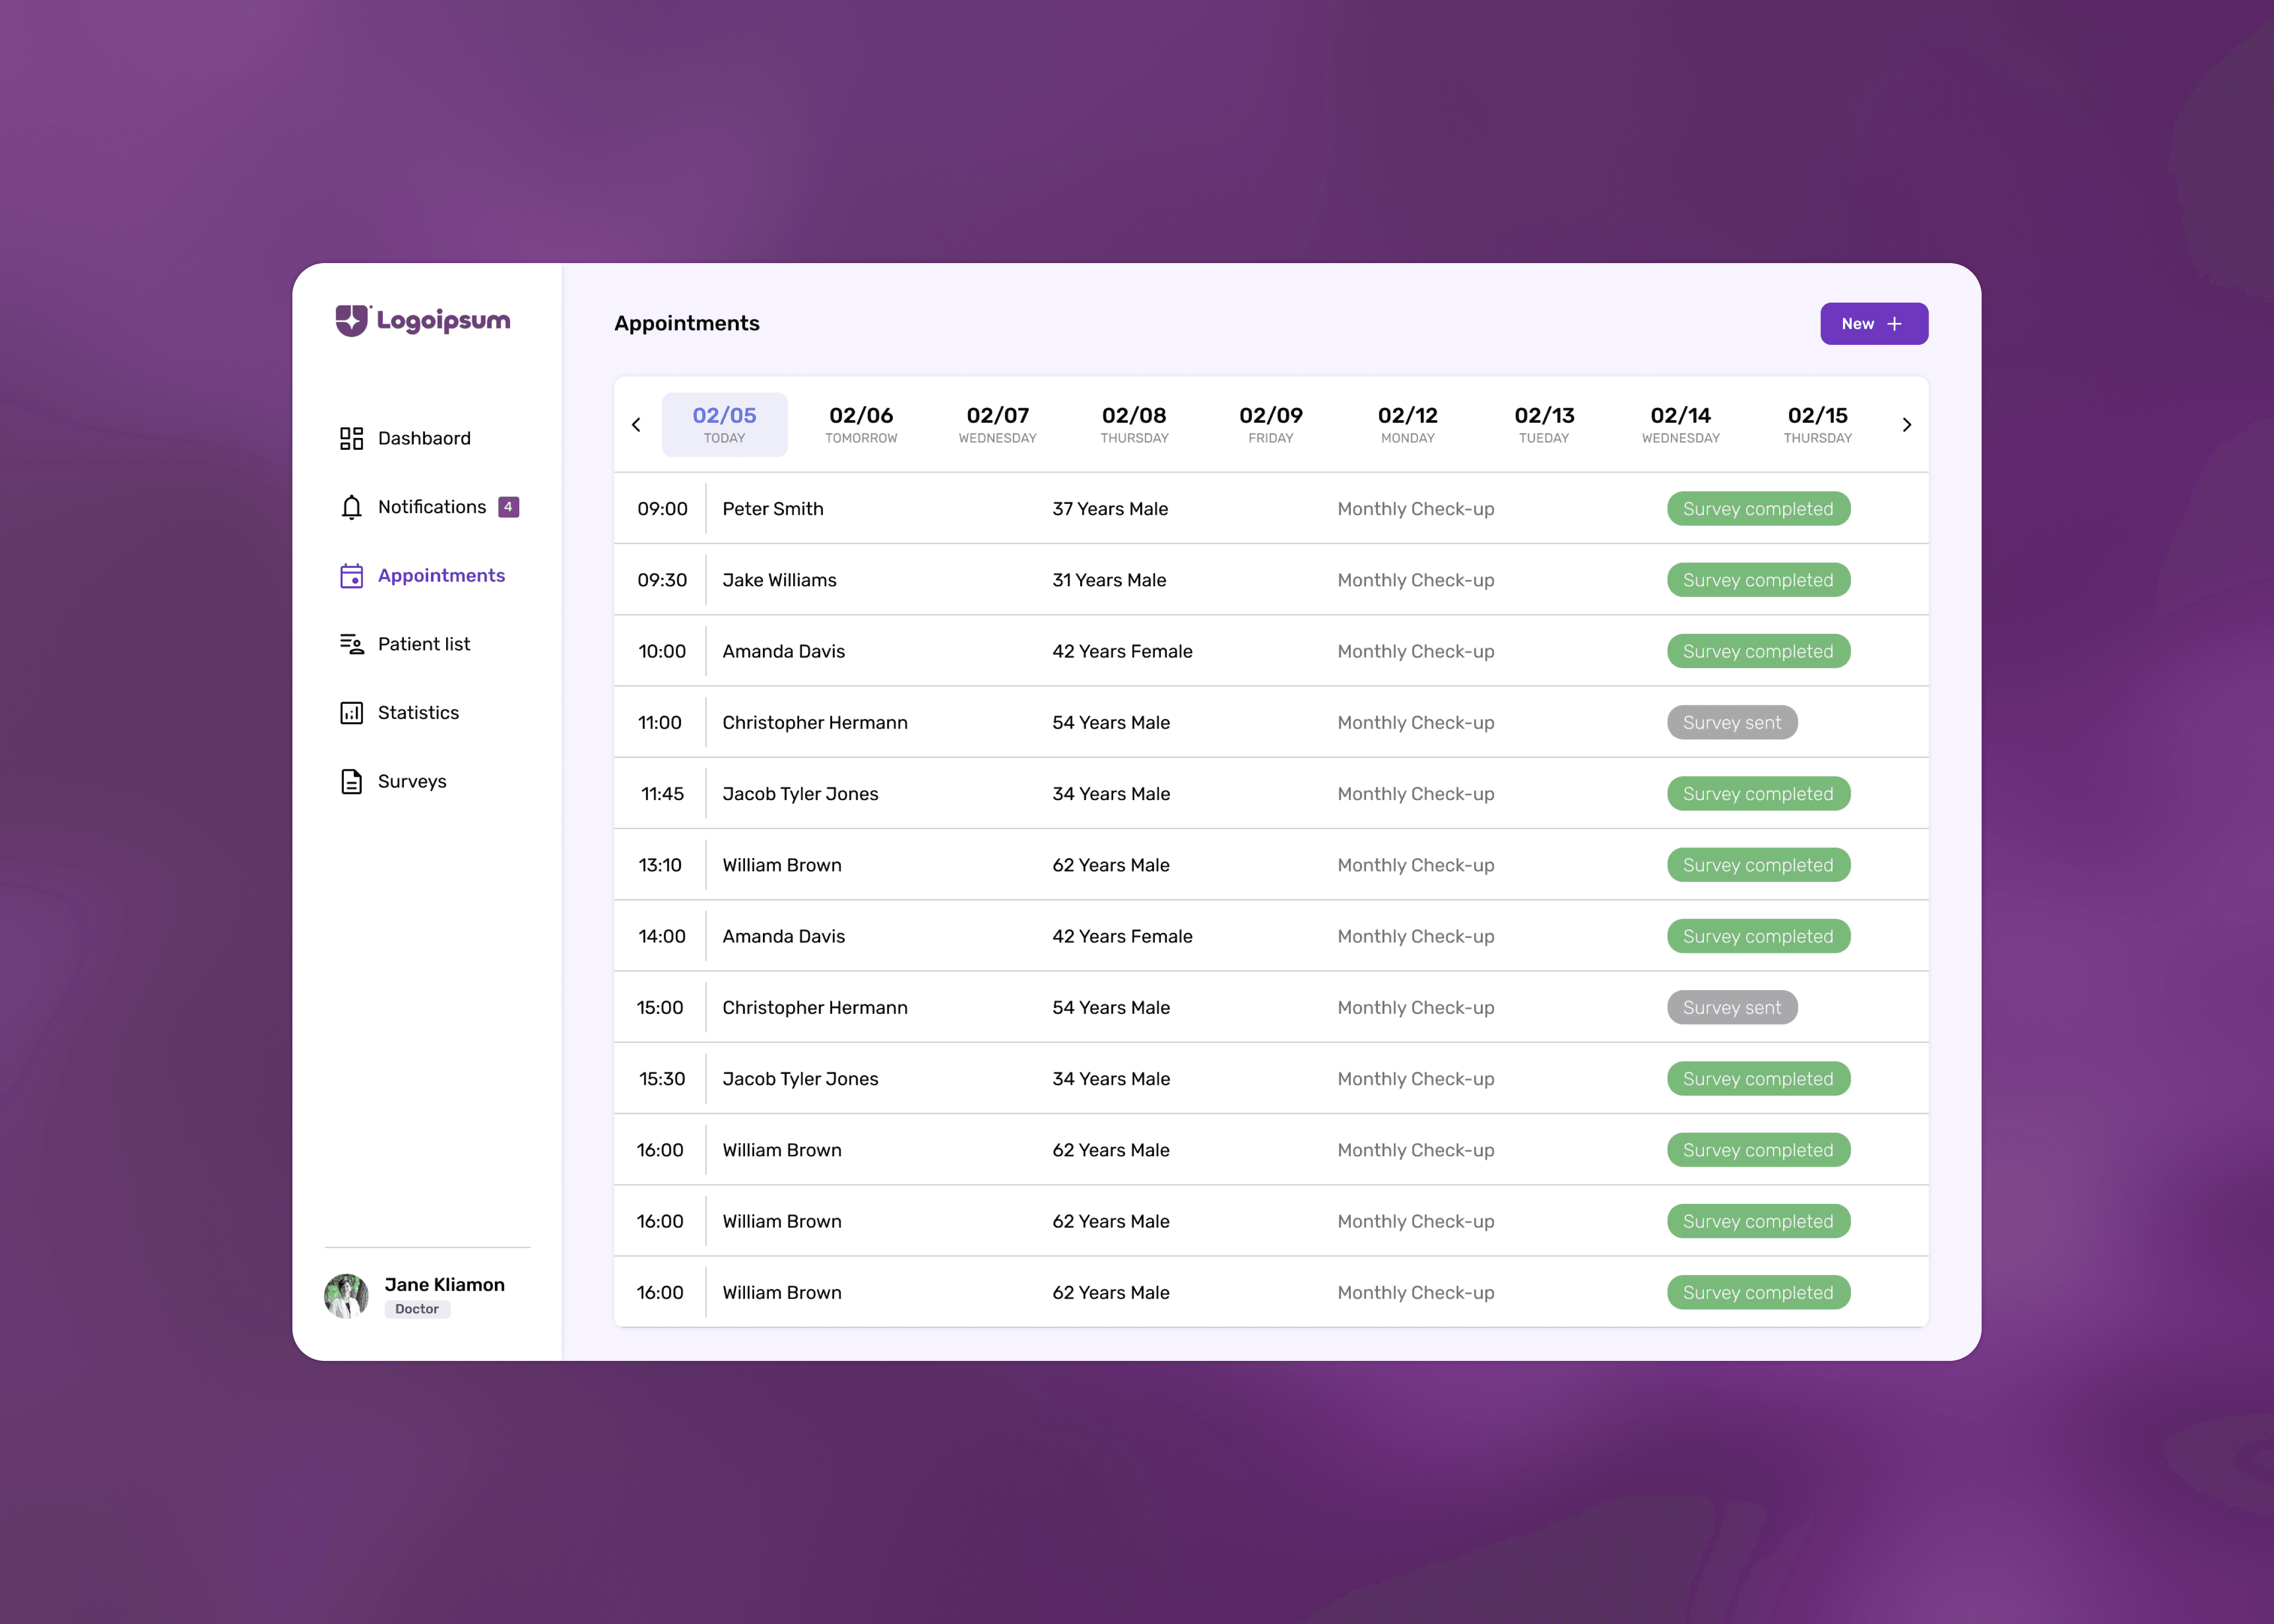This screenshot has height=1624, width=2274.
Task: Click the Surveys document icon
Action: 351,781
